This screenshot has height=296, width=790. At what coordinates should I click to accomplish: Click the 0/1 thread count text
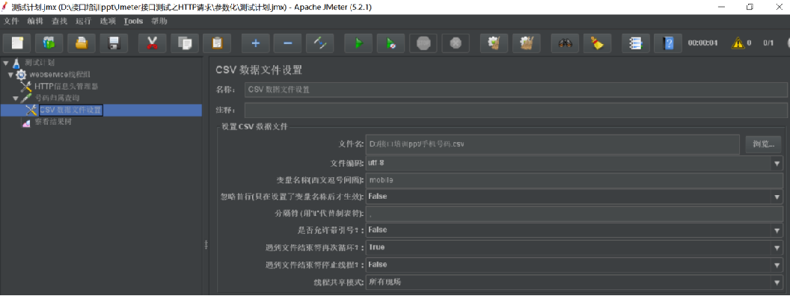tap(768, 43)
